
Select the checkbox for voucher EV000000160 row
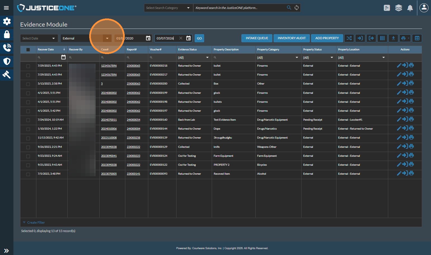[x=28, y=120]
